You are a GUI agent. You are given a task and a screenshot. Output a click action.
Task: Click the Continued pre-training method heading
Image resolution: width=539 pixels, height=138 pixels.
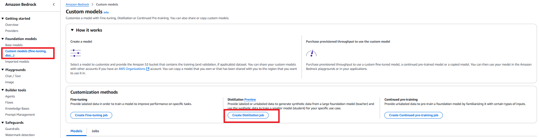pos(401,99)
